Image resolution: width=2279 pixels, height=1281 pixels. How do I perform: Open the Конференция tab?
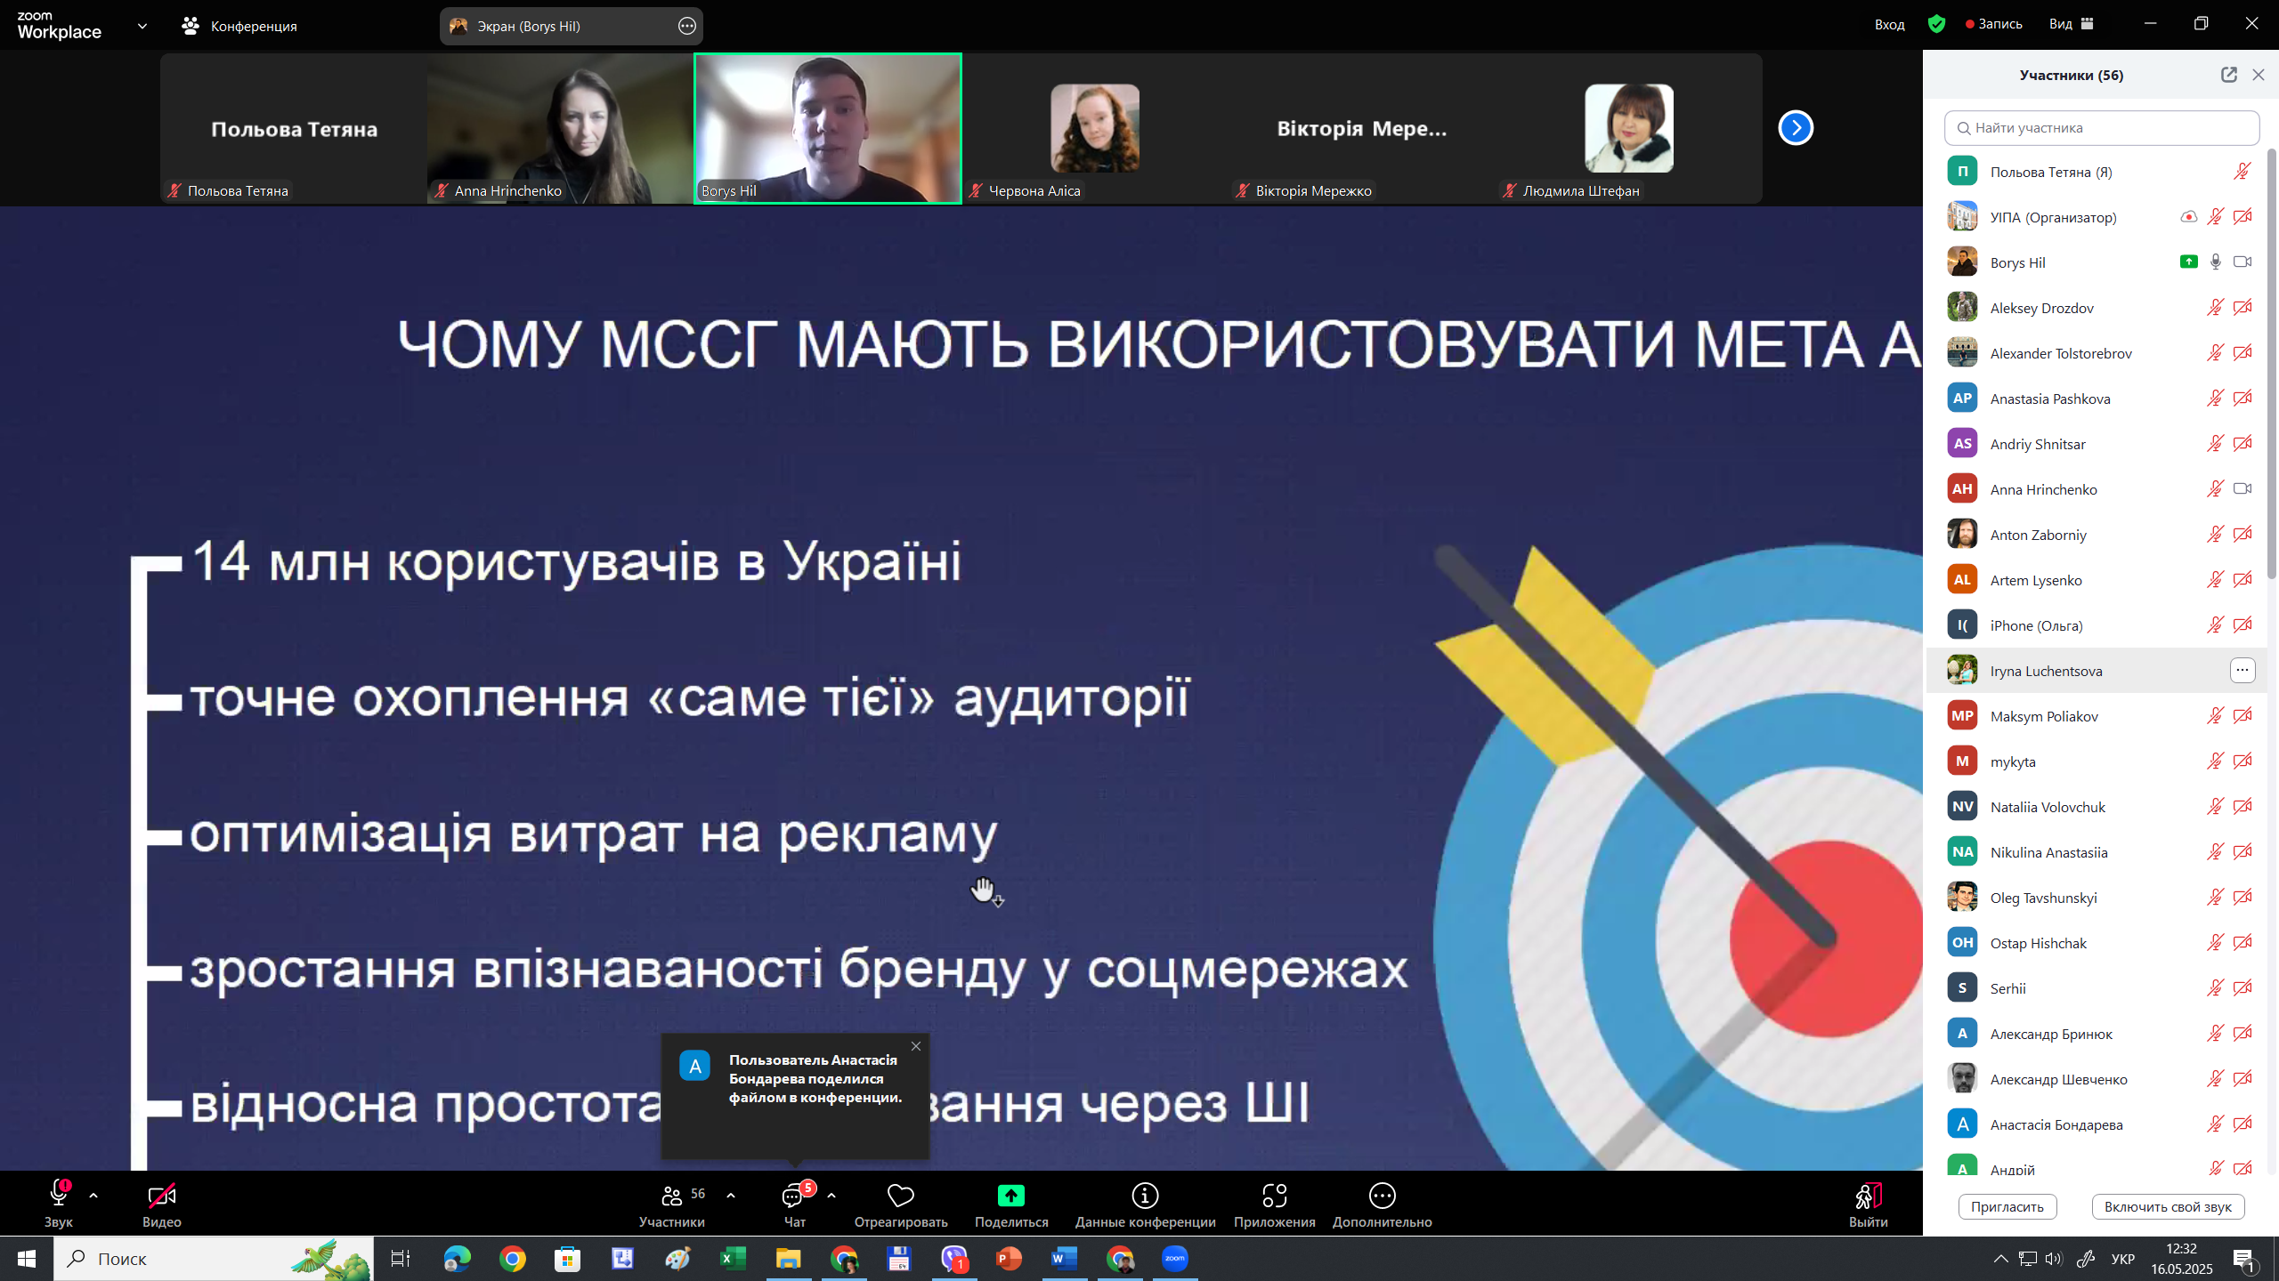coord(240,26)
